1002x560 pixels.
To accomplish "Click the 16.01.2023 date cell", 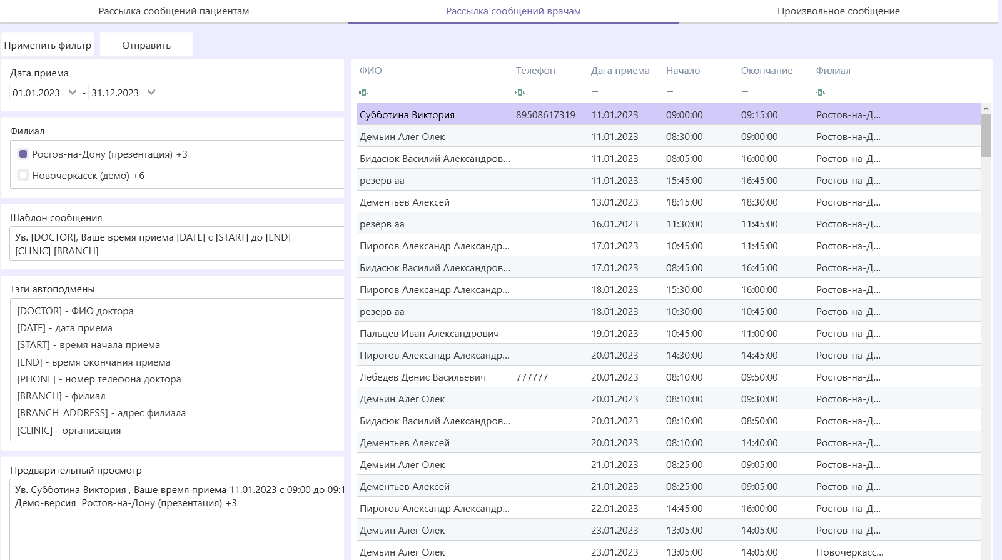I will [x=615, y=224].
